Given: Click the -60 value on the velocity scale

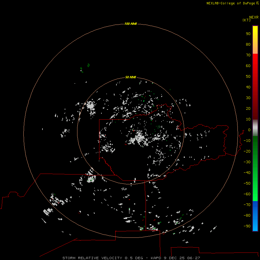Looking at the screenshot, I should click(247, 194).
